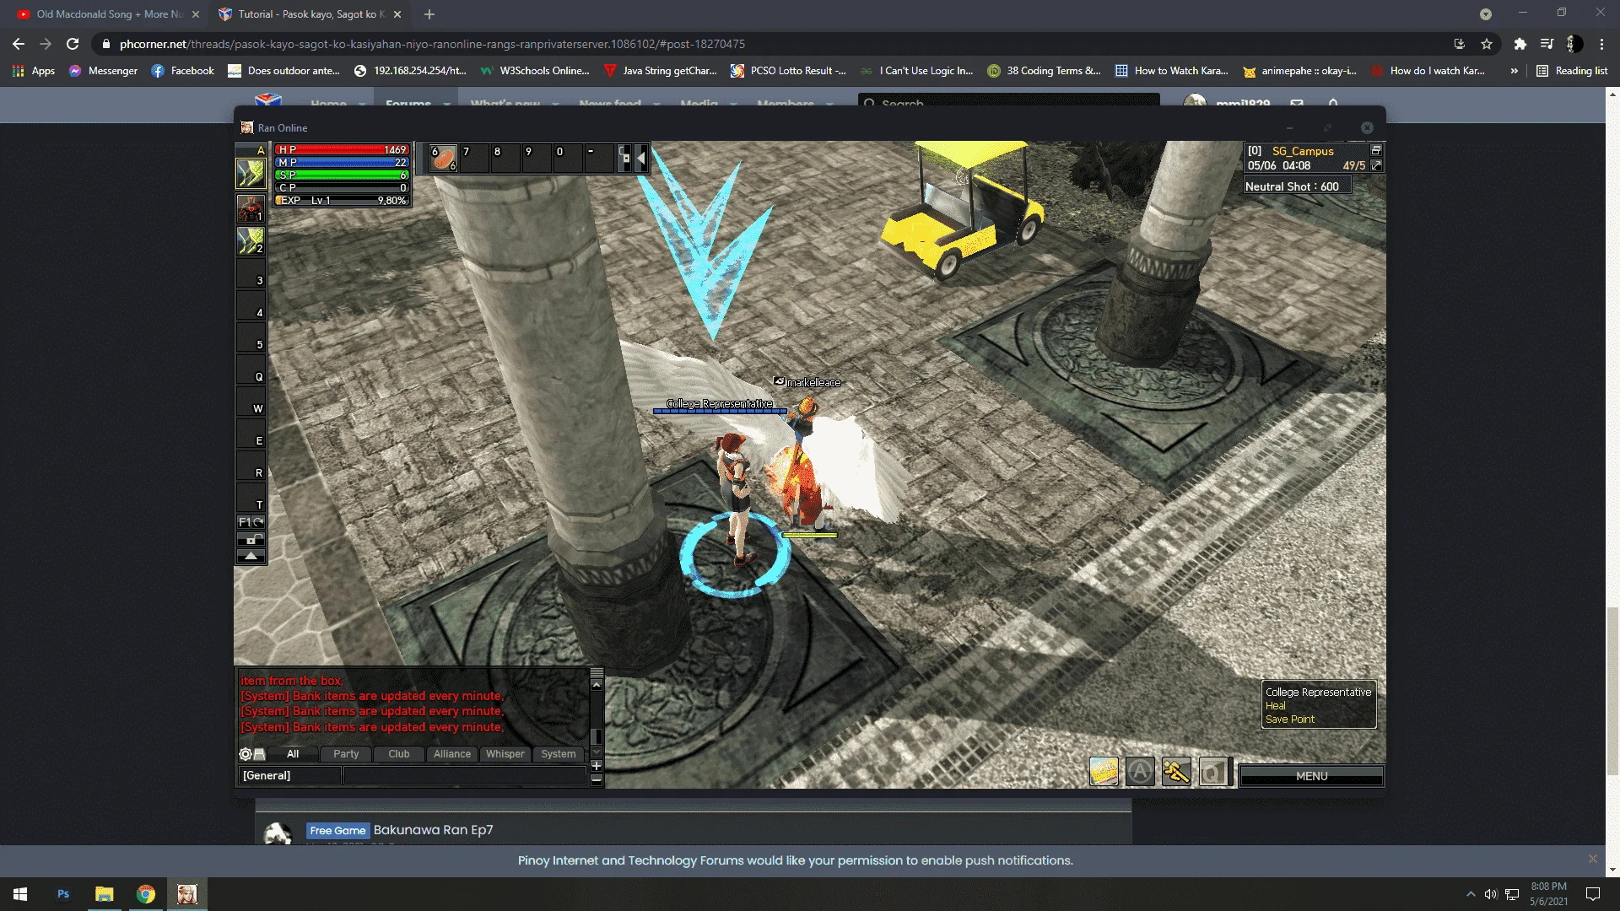1620x911 pixels.
Task: Open File Explorer from the taskbar
Action: pyautogui.click(x=105, y=894)
